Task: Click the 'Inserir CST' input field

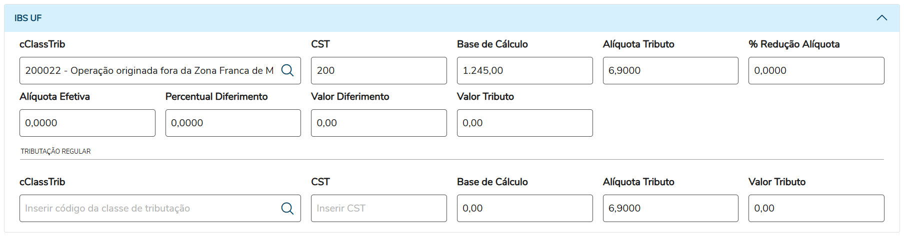Action: coord(378,208)
